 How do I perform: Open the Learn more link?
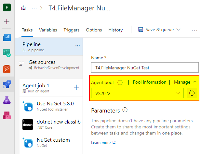tap(103, 143)
